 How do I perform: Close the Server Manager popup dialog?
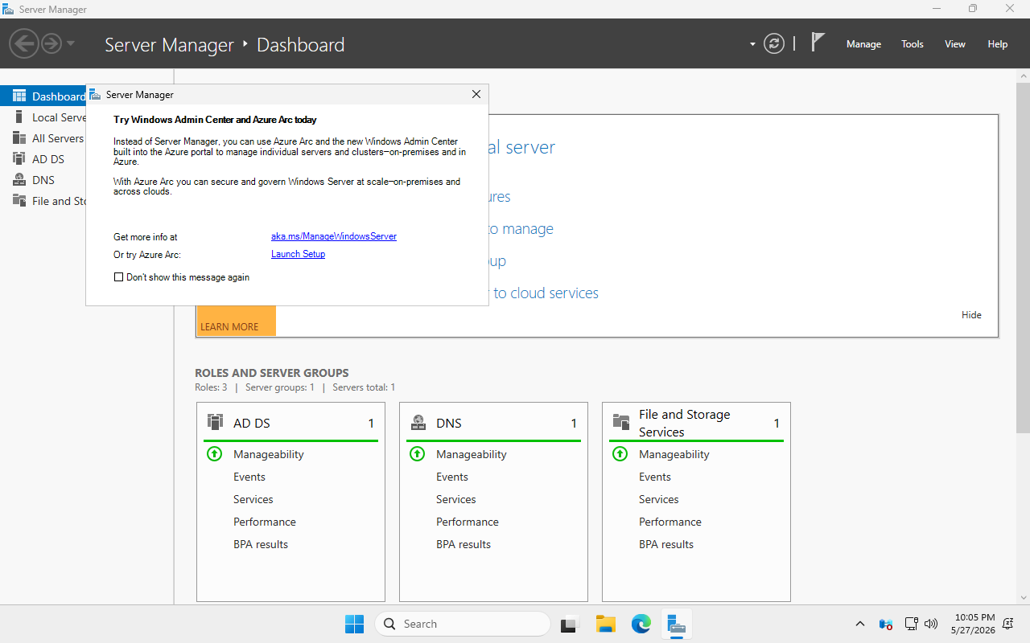click(476, 94)
